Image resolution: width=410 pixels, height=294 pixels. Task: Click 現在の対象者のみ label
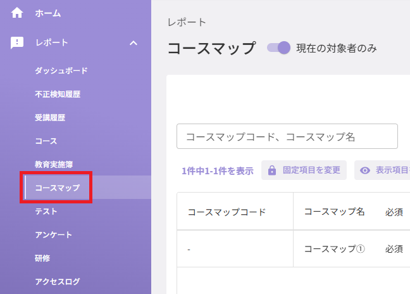click(x=337, y=48)
